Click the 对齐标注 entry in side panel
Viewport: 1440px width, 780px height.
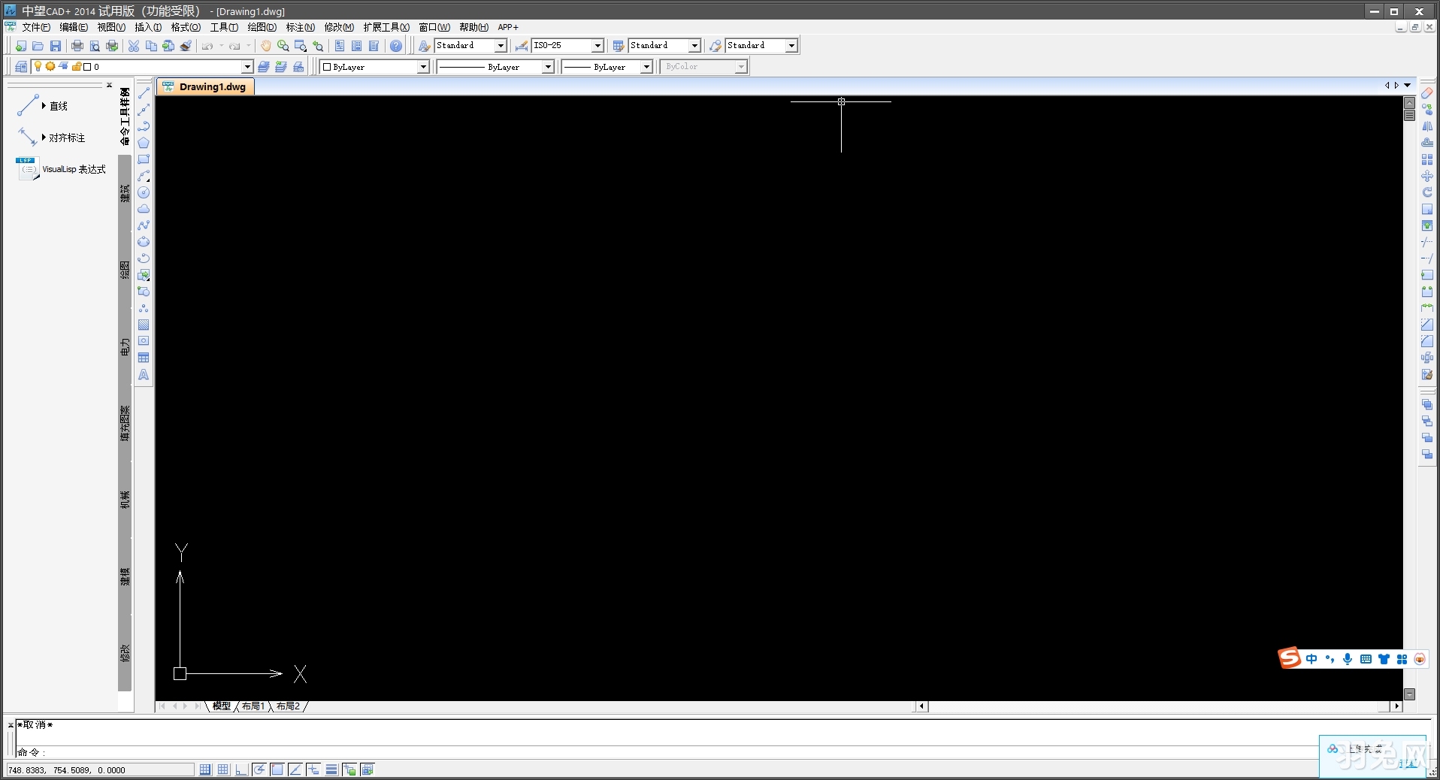pyautogui.click(x=67, y=138)
